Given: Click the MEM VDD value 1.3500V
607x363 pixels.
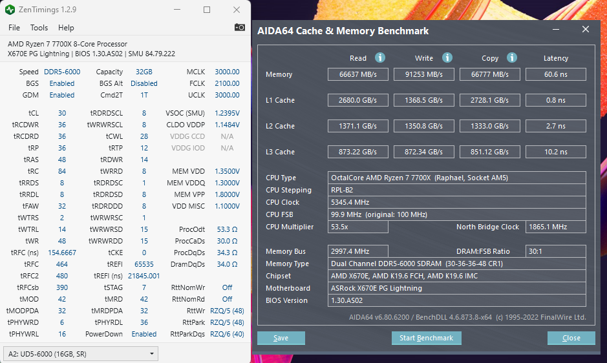Looking at the screenshot, I should pos(228,171).
